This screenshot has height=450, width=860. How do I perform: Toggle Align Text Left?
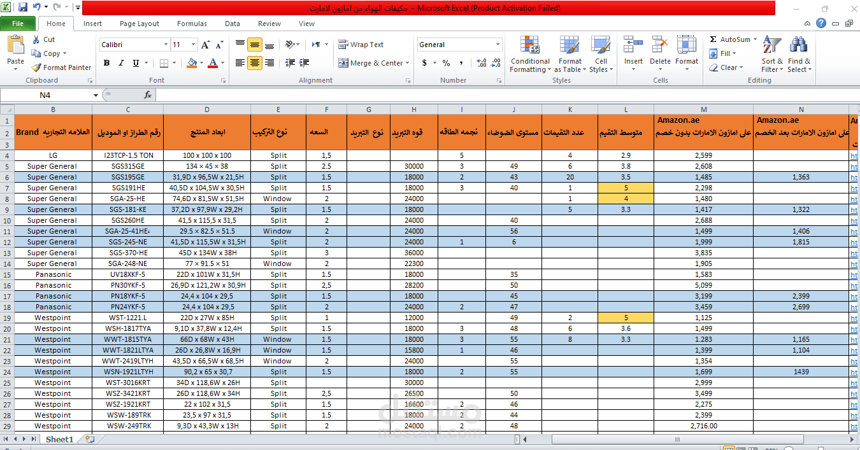tap(240, 63)
